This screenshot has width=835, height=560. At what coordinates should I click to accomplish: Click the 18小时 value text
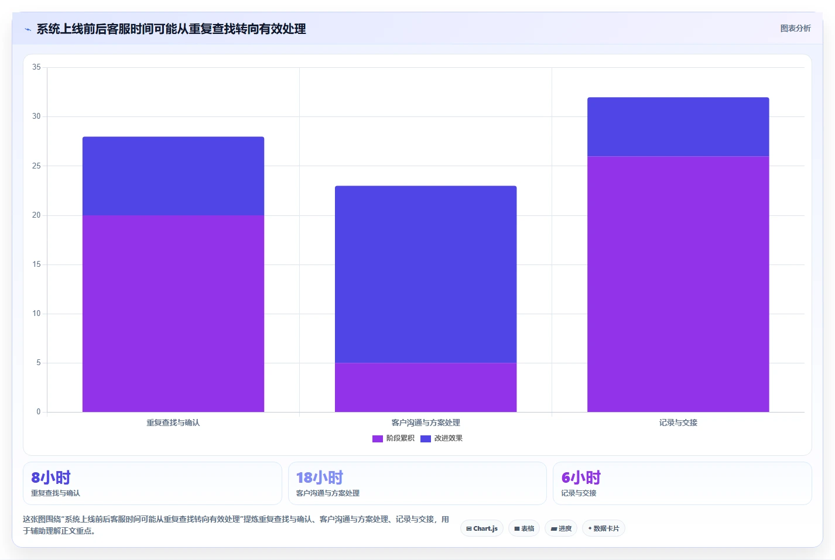320,477
